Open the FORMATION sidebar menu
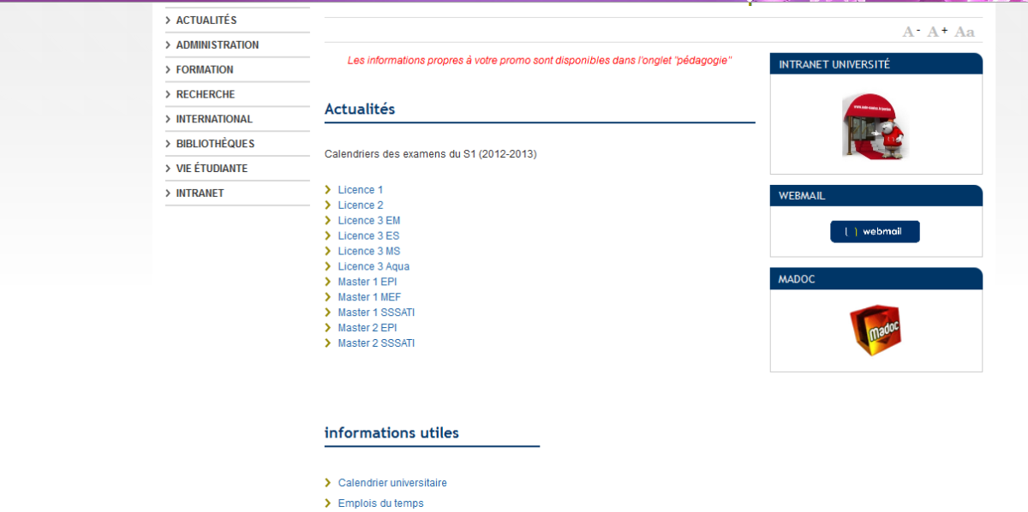 (205, 70)
